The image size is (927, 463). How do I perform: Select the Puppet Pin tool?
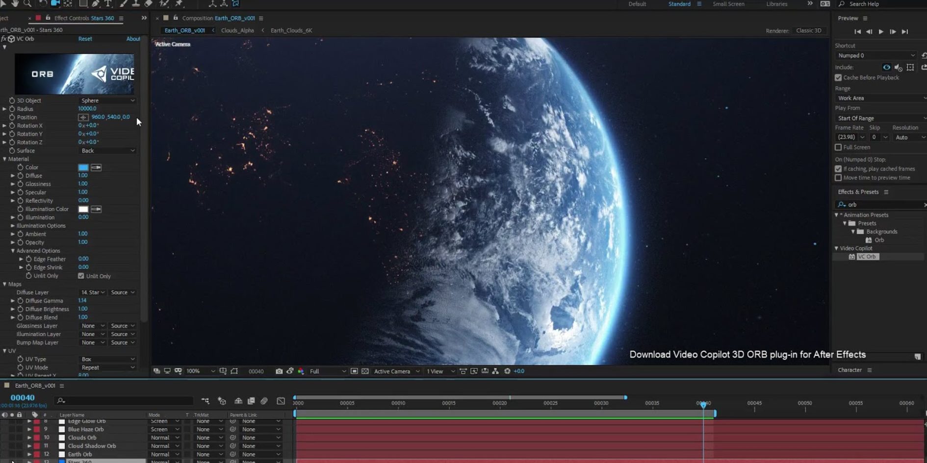(179, 3)
